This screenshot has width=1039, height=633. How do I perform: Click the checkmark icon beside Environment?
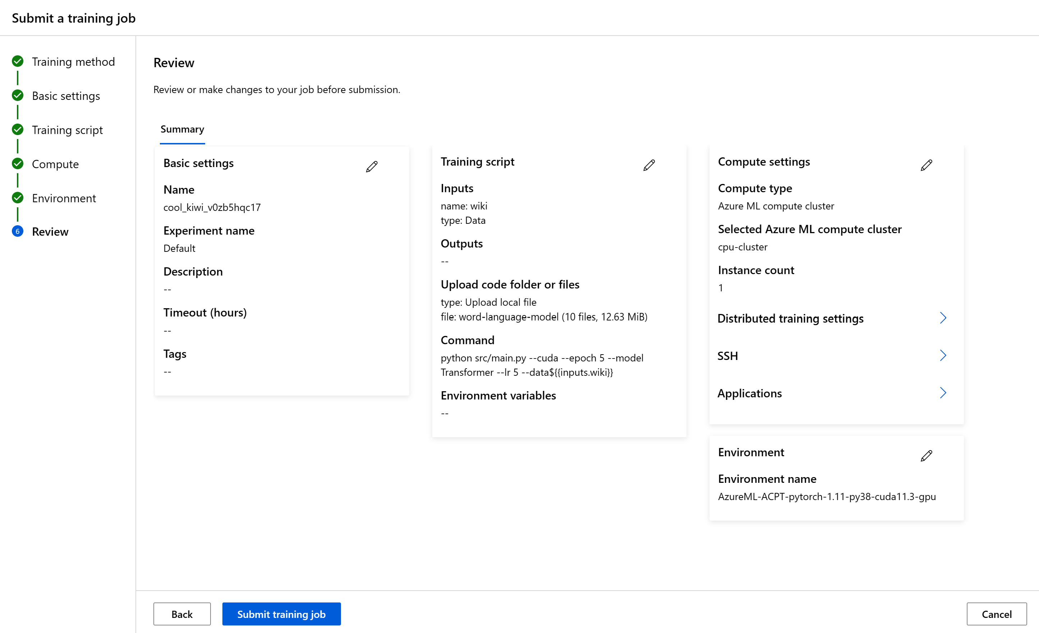click(x=17, y=198)
